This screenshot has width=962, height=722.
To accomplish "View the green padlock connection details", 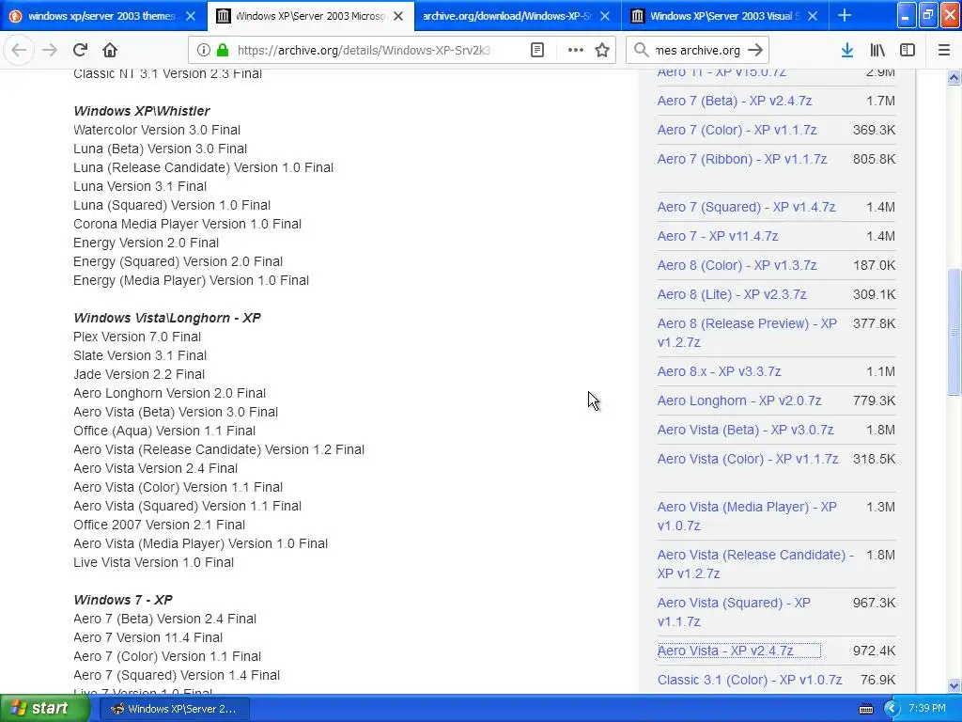I will [223, 50].
